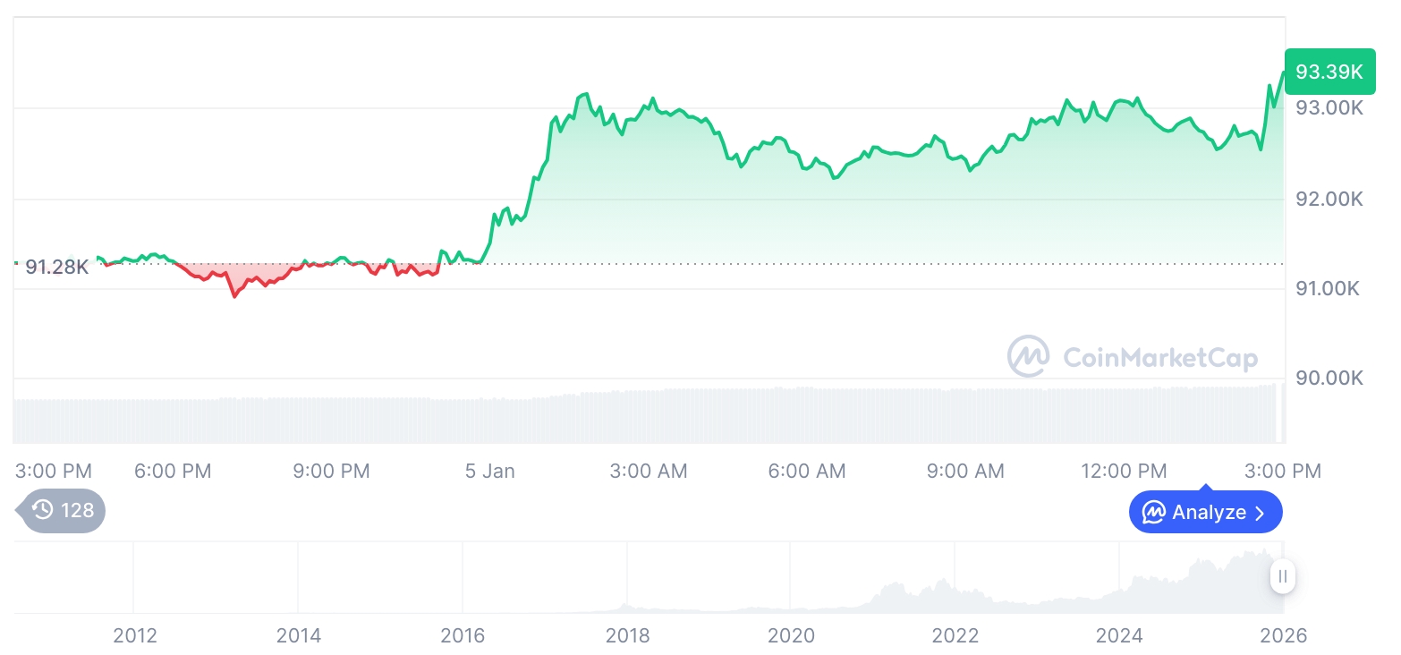Click the CoinMarketCap watermark logo on the chart
The image size is (1401, 655).
1029,356
